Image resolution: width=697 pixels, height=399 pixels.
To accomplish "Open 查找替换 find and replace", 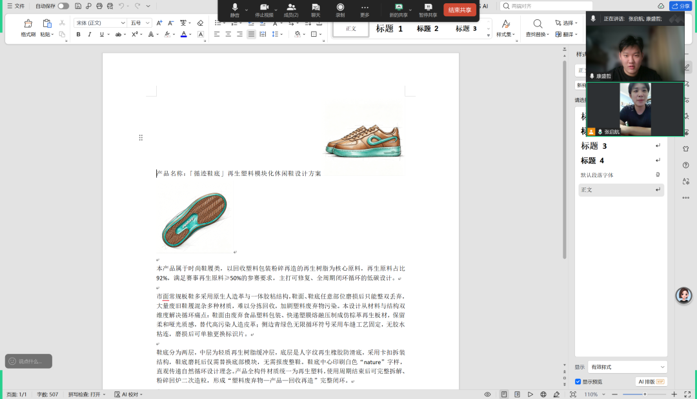I will (x=538, y=28).
